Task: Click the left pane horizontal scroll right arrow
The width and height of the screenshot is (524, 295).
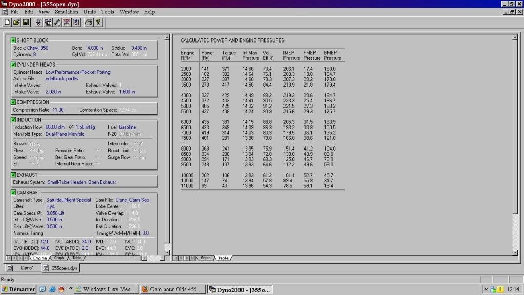Action: pyautogui.click(x=162, y=258)
